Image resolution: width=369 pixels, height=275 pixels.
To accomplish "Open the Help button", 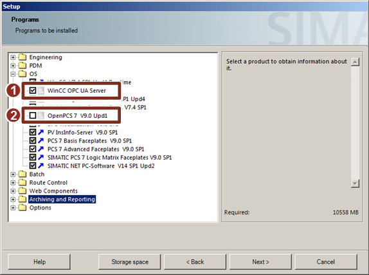I will click(39, 261).
